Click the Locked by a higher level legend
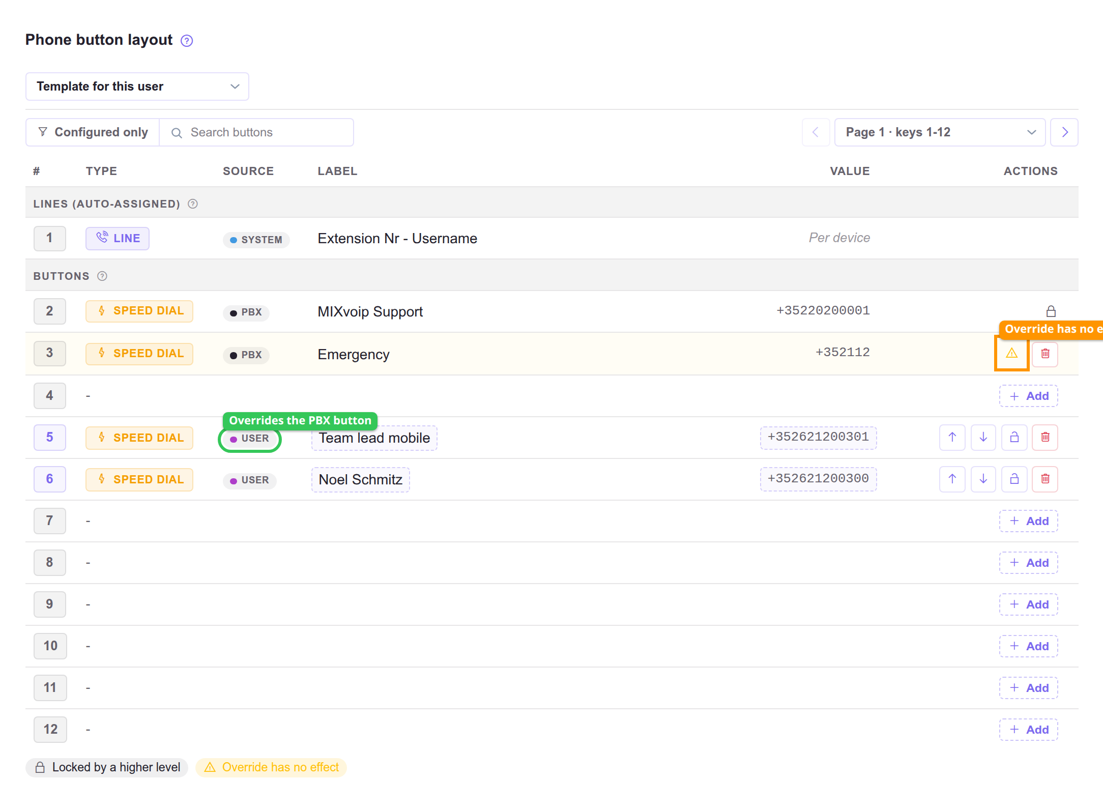This screenshot has width=1103, height=809. tap(107, 767)
